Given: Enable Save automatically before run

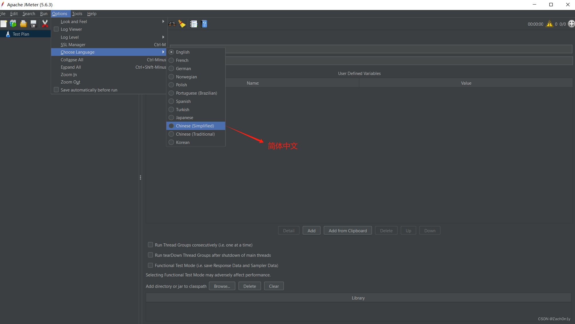Looking at the screenshot, I should (56, 90).
